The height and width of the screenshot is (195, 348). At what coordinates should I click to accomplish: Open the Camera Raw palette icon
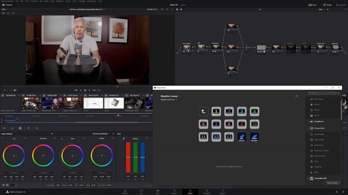coord(4,128)
